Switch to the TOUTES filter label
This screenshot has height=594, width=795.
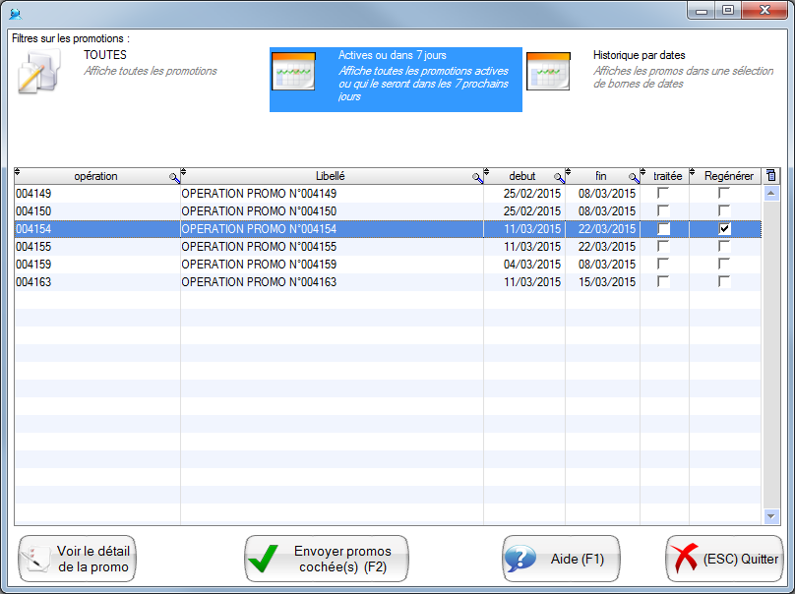pyautogui.click(x=104, y=56)
